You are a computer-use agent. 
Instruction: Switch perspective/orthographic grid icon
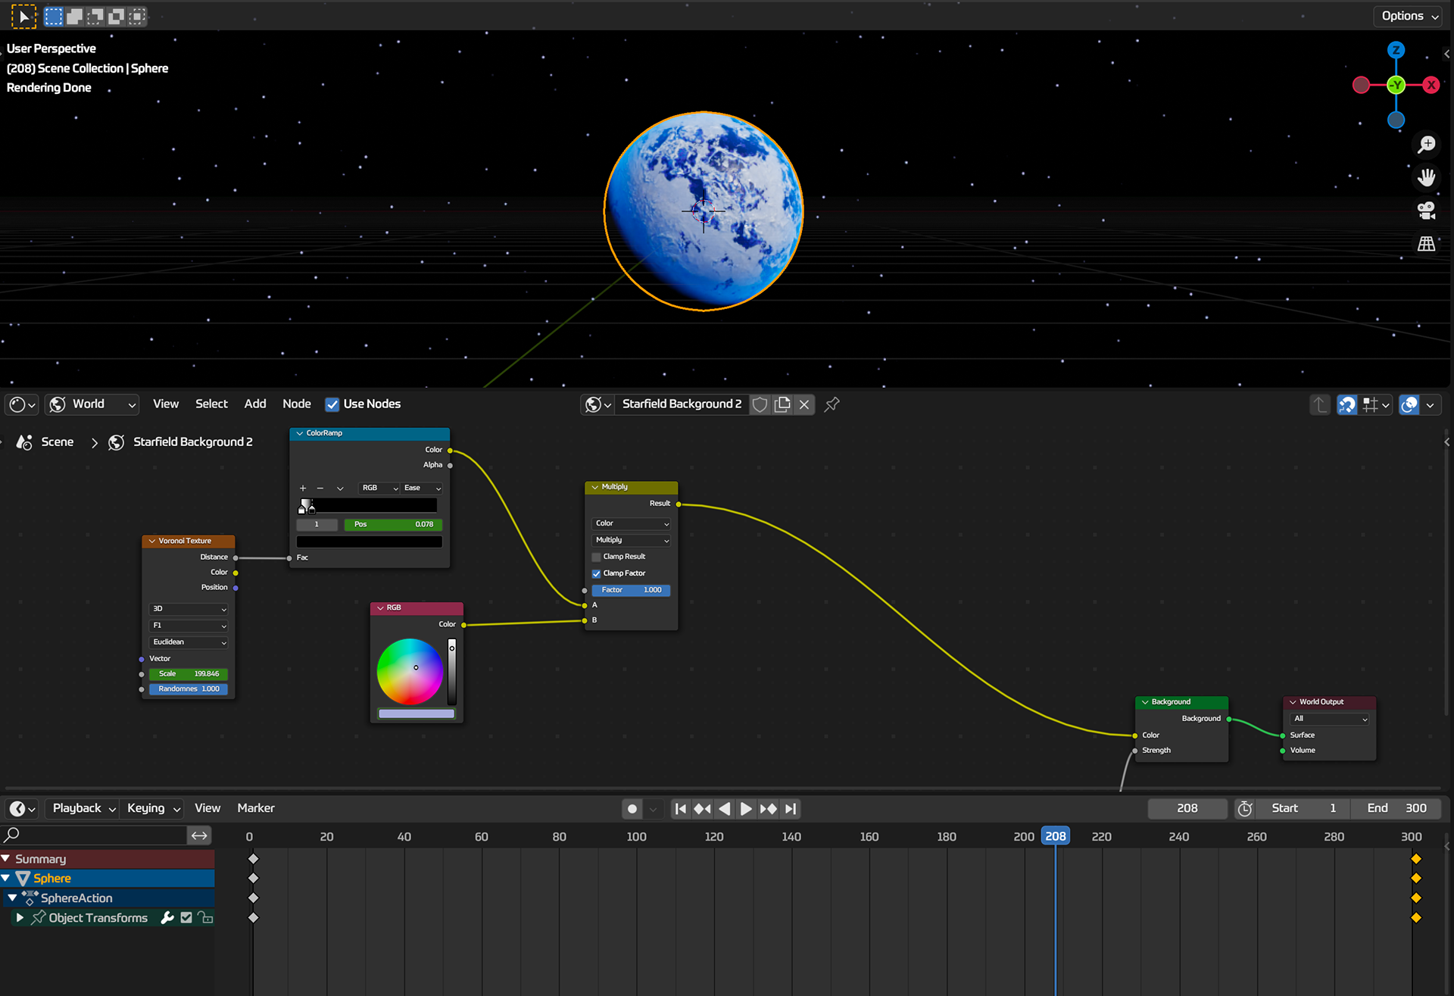click(x=1427, y=244)
